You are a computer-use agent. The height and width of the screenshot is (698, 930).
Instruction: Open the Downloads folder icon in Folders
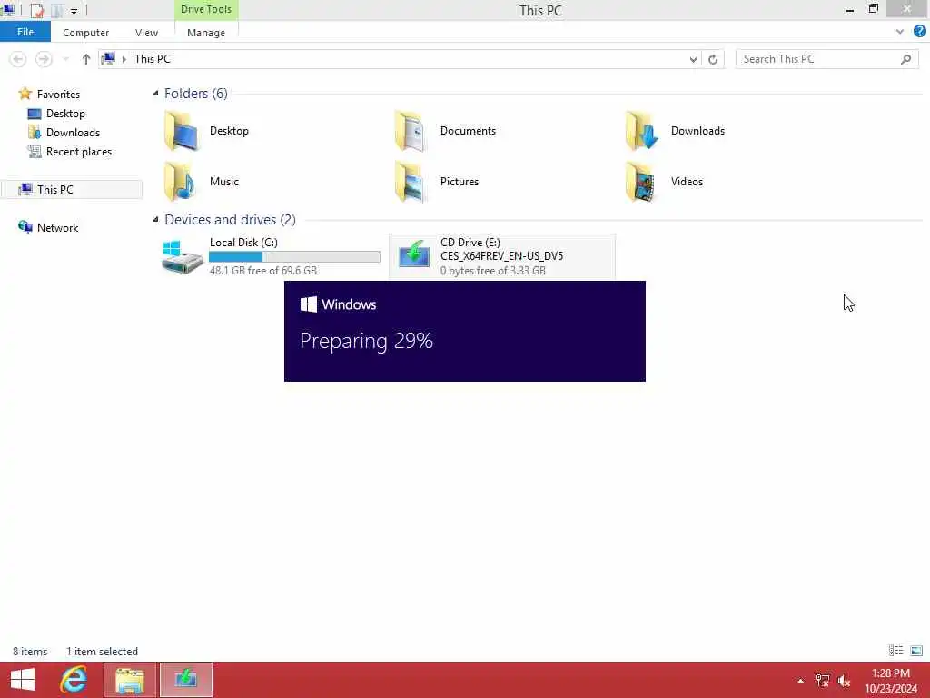click(641, 131)
